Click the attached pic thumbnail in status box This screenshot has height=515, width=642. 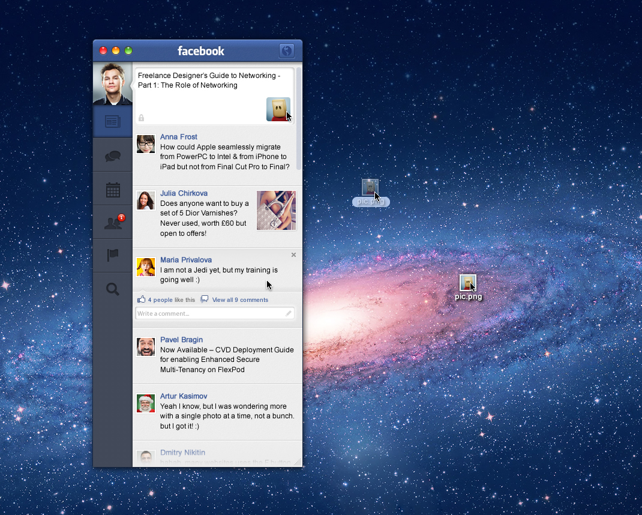click(x=278, y=109)
